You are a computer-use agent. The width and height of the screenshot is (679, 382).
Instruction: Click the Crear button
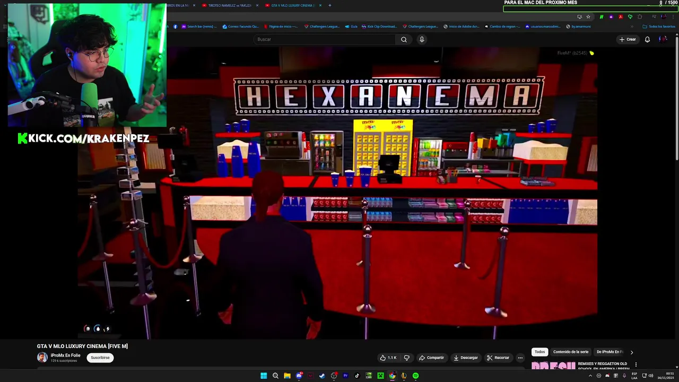[628, 39]
